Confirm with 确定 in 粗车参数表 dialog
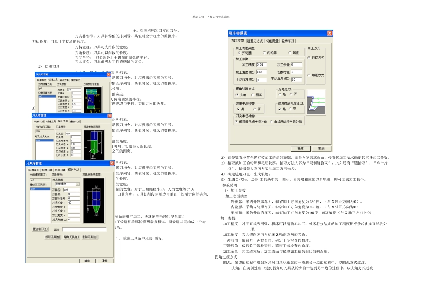This screenshot has width=422, height=298. [300, 149]
